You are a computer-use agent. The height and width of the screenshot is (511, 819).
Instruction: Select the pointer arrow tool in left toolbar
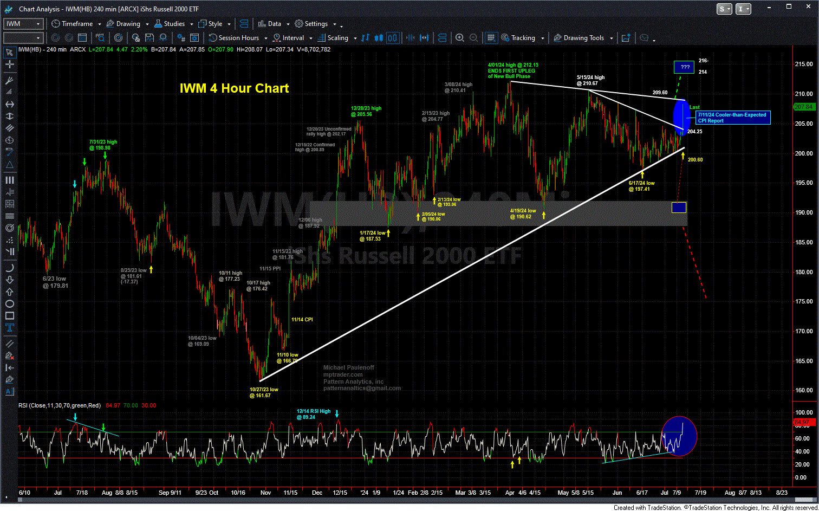point(9,53)
